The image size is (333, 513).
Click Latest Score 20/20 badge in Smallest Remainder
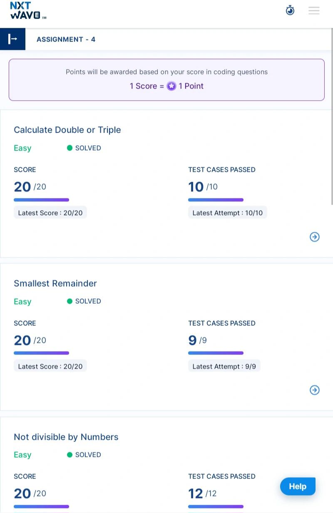point(50,367)
